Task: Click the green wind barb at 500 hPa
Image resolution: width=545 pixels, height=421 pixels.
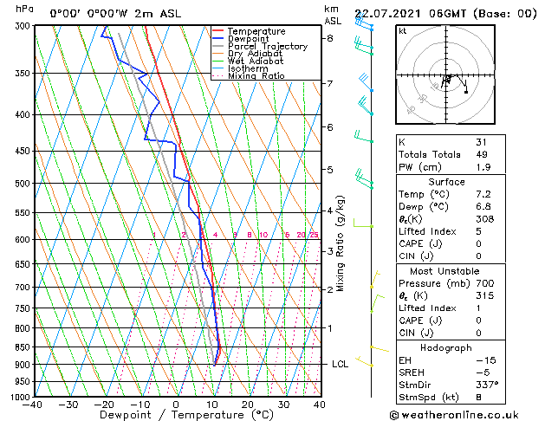Action: 364,179
